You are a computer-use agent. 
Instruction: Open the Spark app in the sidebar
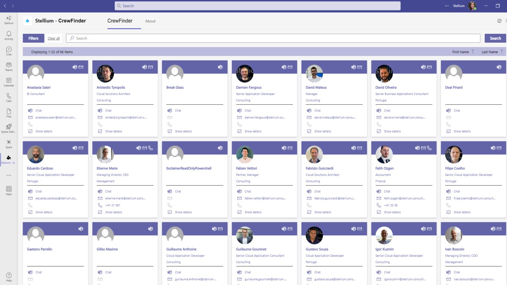[9, 144]
